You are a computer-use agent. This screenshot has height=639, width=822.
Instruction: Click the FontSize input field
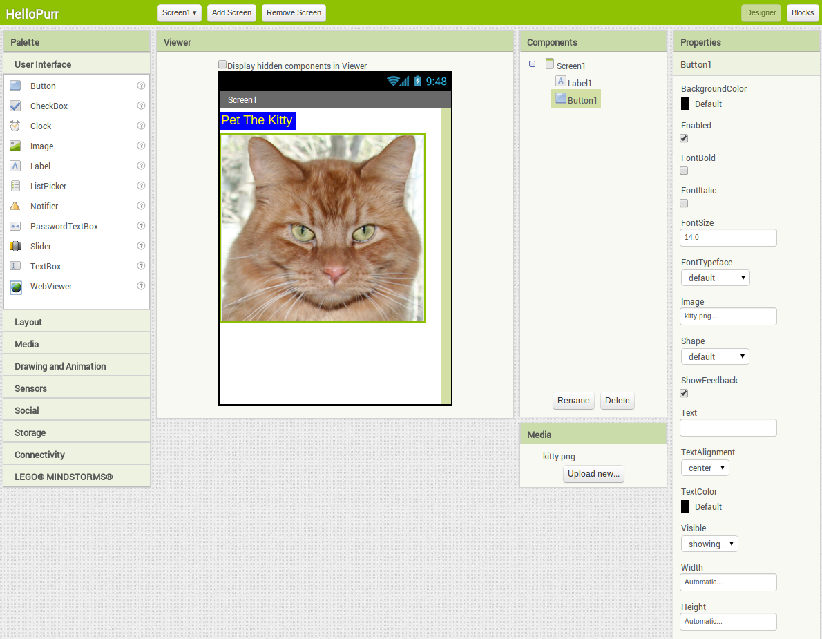coord(728,238)
